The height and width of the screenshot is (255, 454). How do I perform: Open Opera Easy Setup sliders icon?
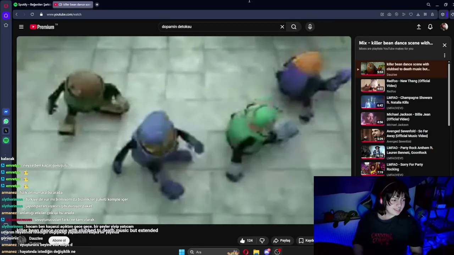pos(425,14)
